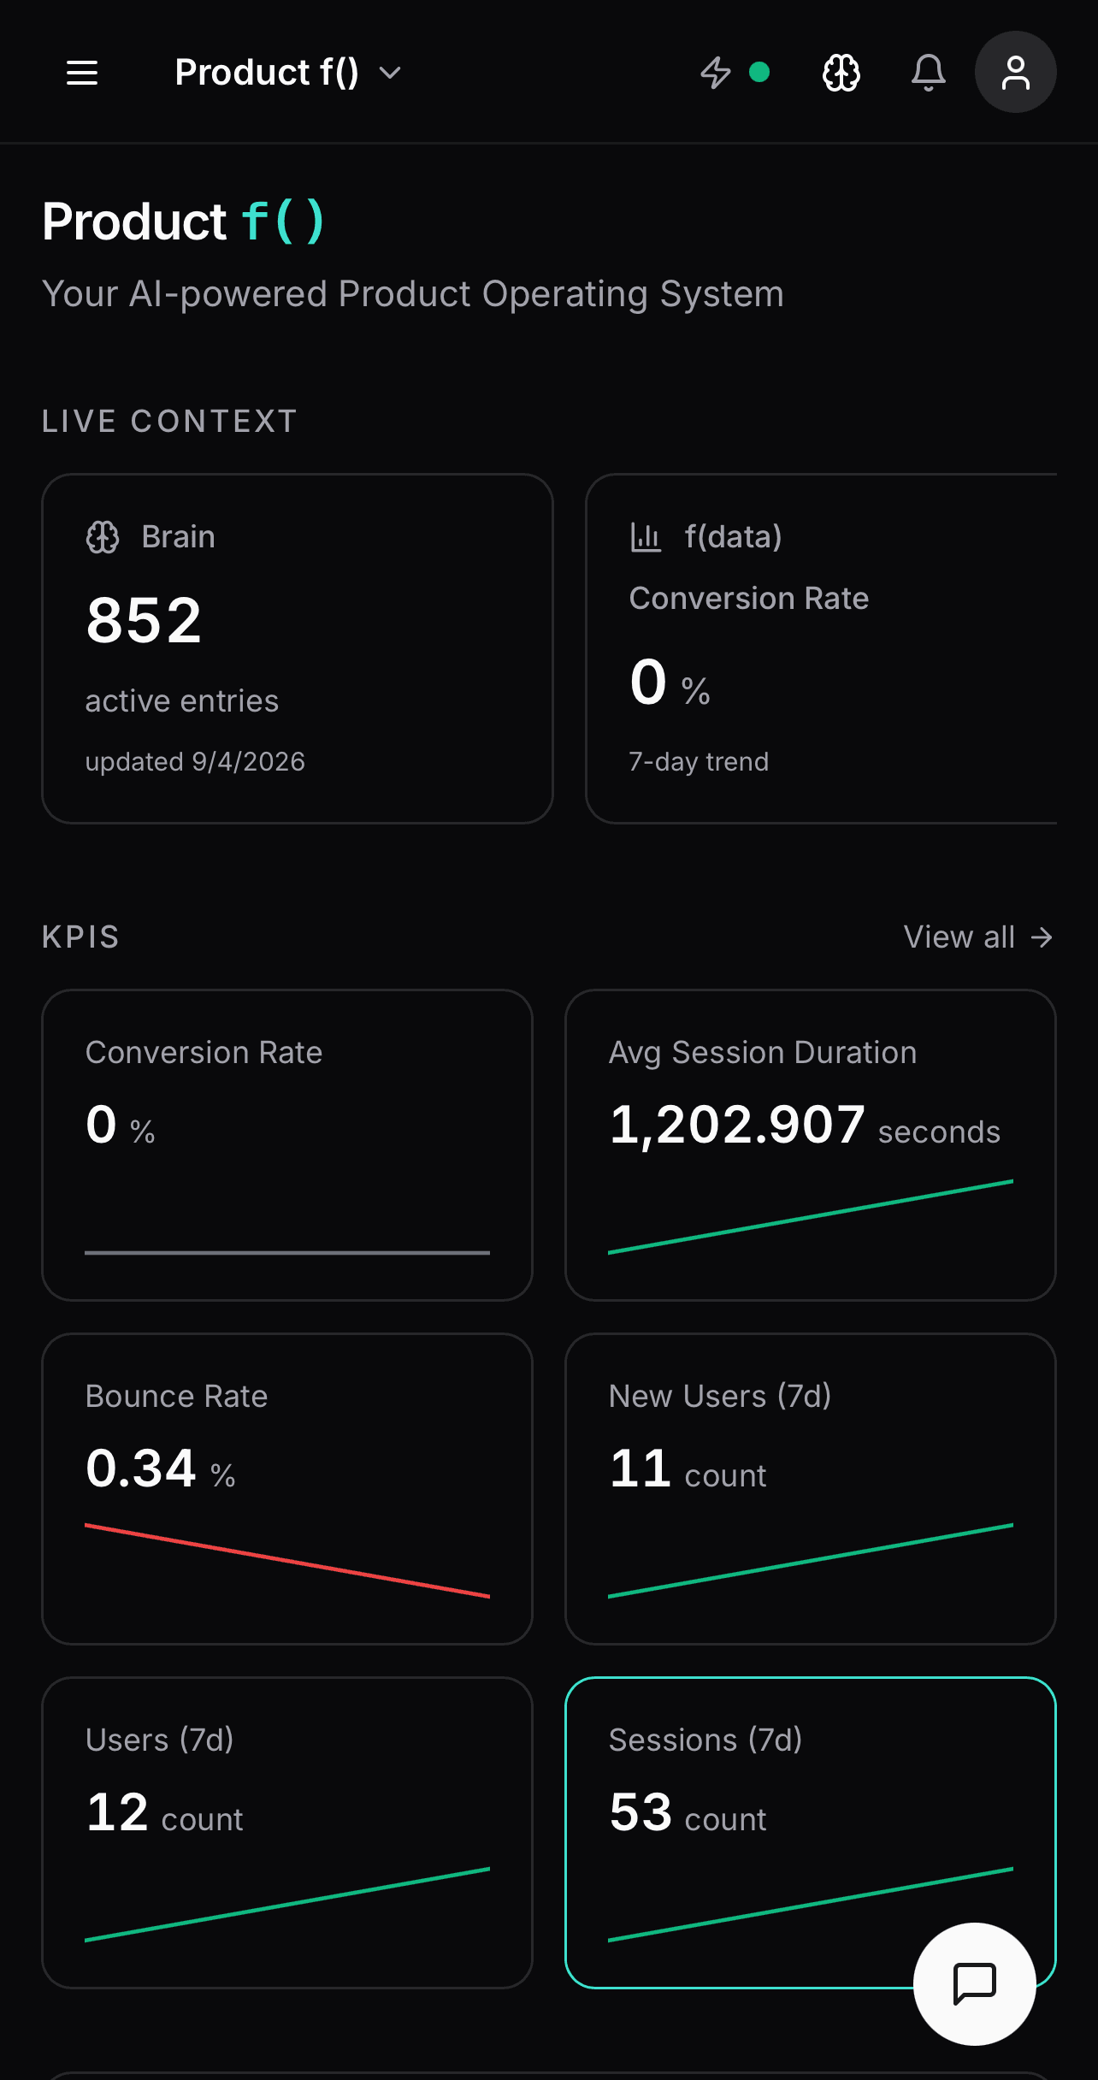Click the green live status dot

pyautogui.click(x=759, y=73)
